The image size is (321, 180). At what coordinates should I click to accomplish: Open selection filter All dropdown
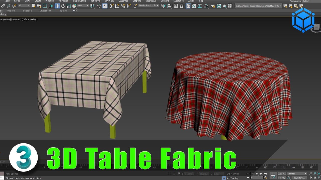click(24, 5)
